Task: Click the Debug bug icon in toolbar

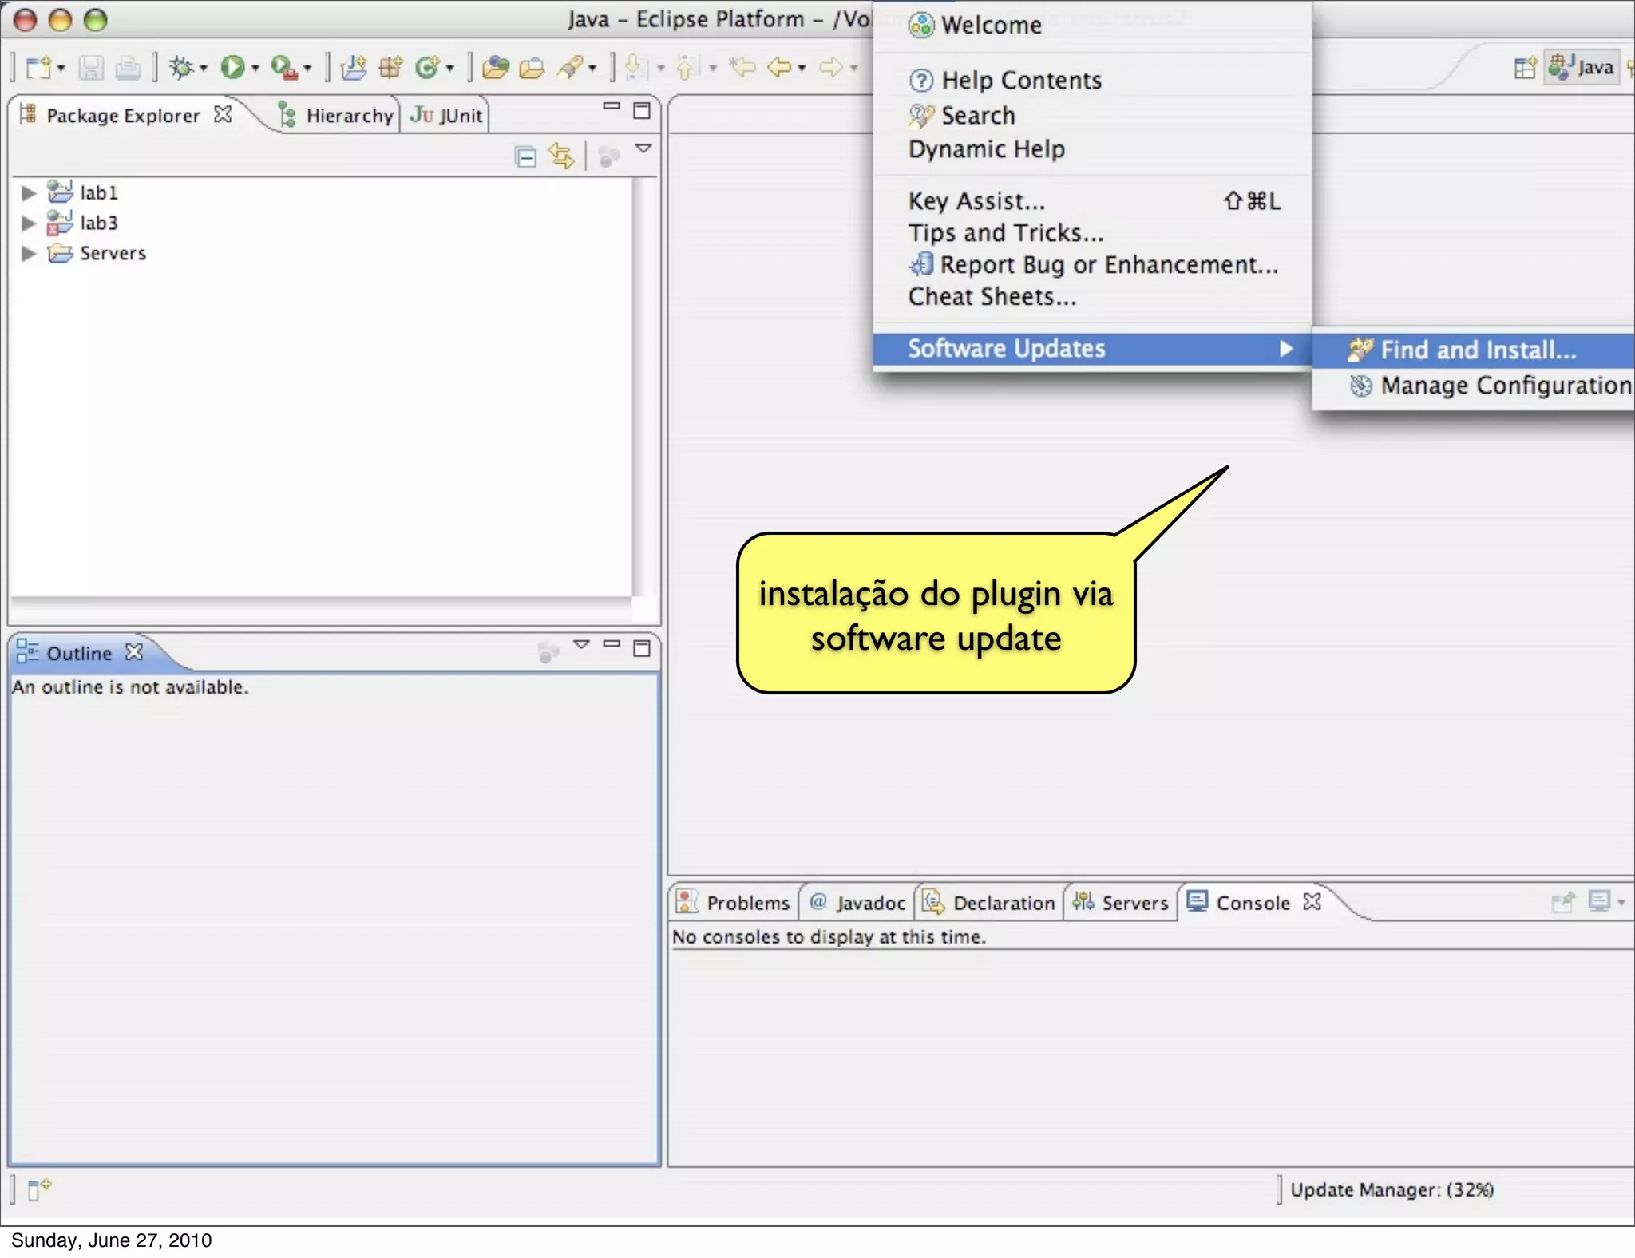Action: pyautogui.click(x=182, y=68)
